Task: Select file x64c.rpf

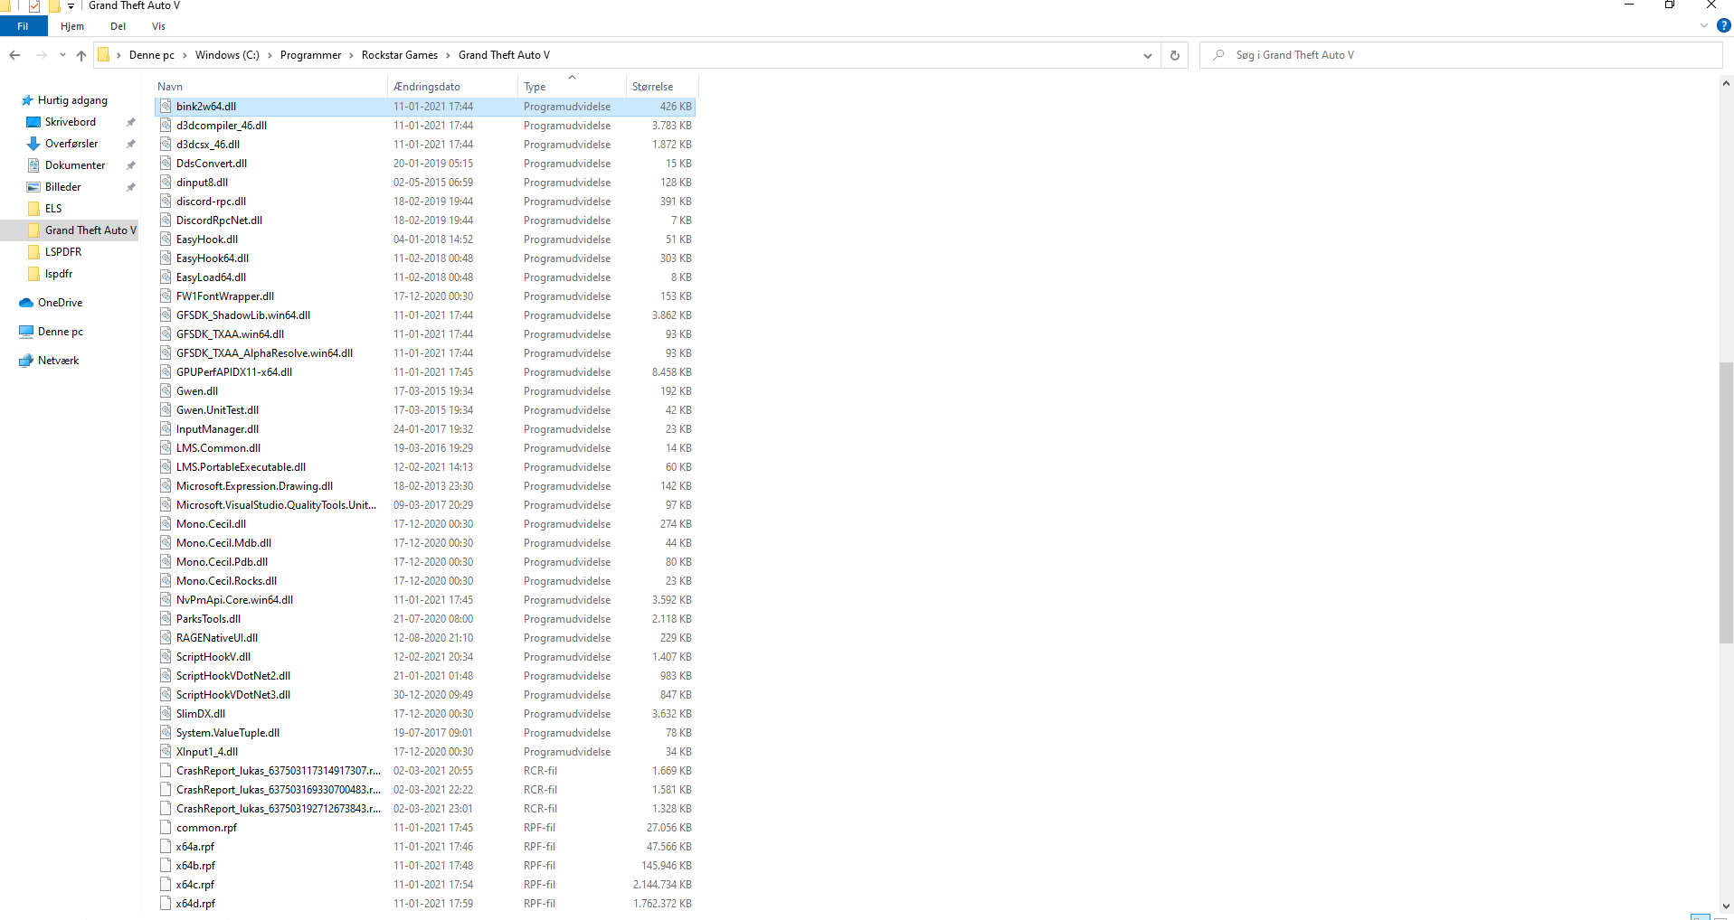Action: [x=425, y=885]
